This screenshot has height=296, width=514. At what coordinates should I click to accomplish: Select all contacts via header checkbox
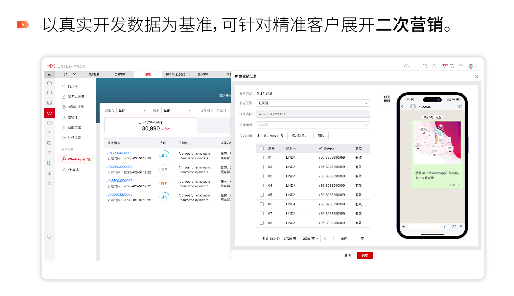coord(261,148)
